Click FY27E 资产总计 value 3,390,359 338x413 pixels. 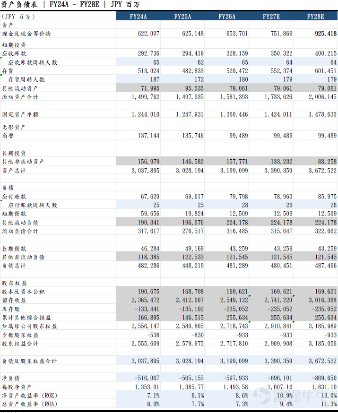pyautogui.click(x=278, y=171)
